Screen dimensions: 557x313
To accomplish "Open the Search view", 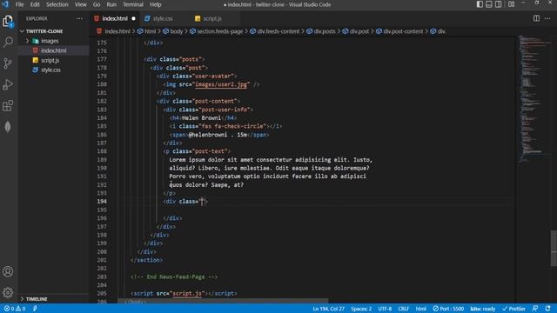I will point(8,43).
